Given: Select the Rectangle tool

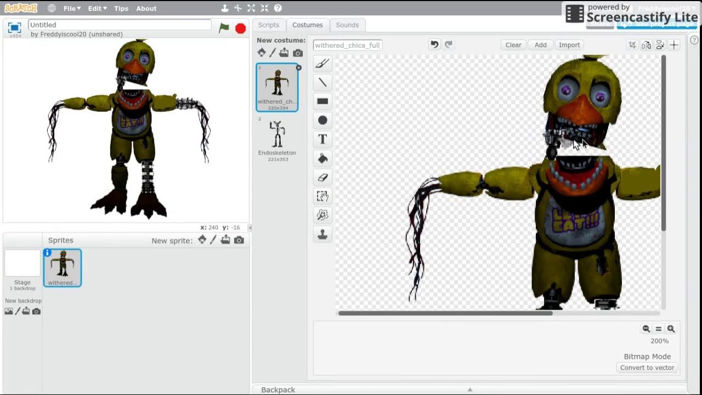Looking at the screenshot, I should (x=322, y=101).
